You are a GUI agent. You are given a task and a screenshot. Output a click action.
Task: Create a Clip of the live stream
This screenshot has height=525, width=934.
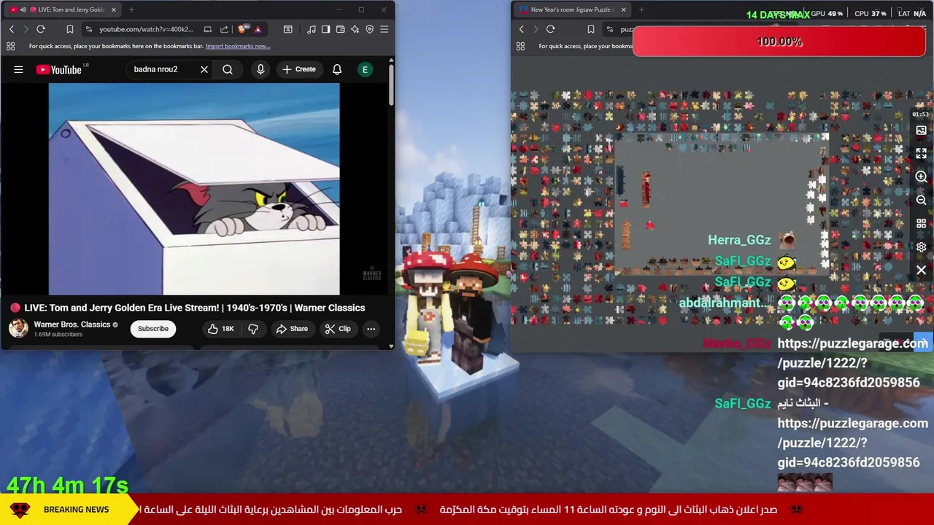click(x=338, y=329)
